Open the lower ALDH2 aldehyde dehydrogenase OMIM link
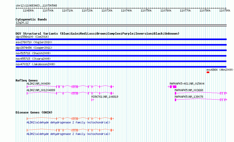234x142 pixels. tap(68, 134)
